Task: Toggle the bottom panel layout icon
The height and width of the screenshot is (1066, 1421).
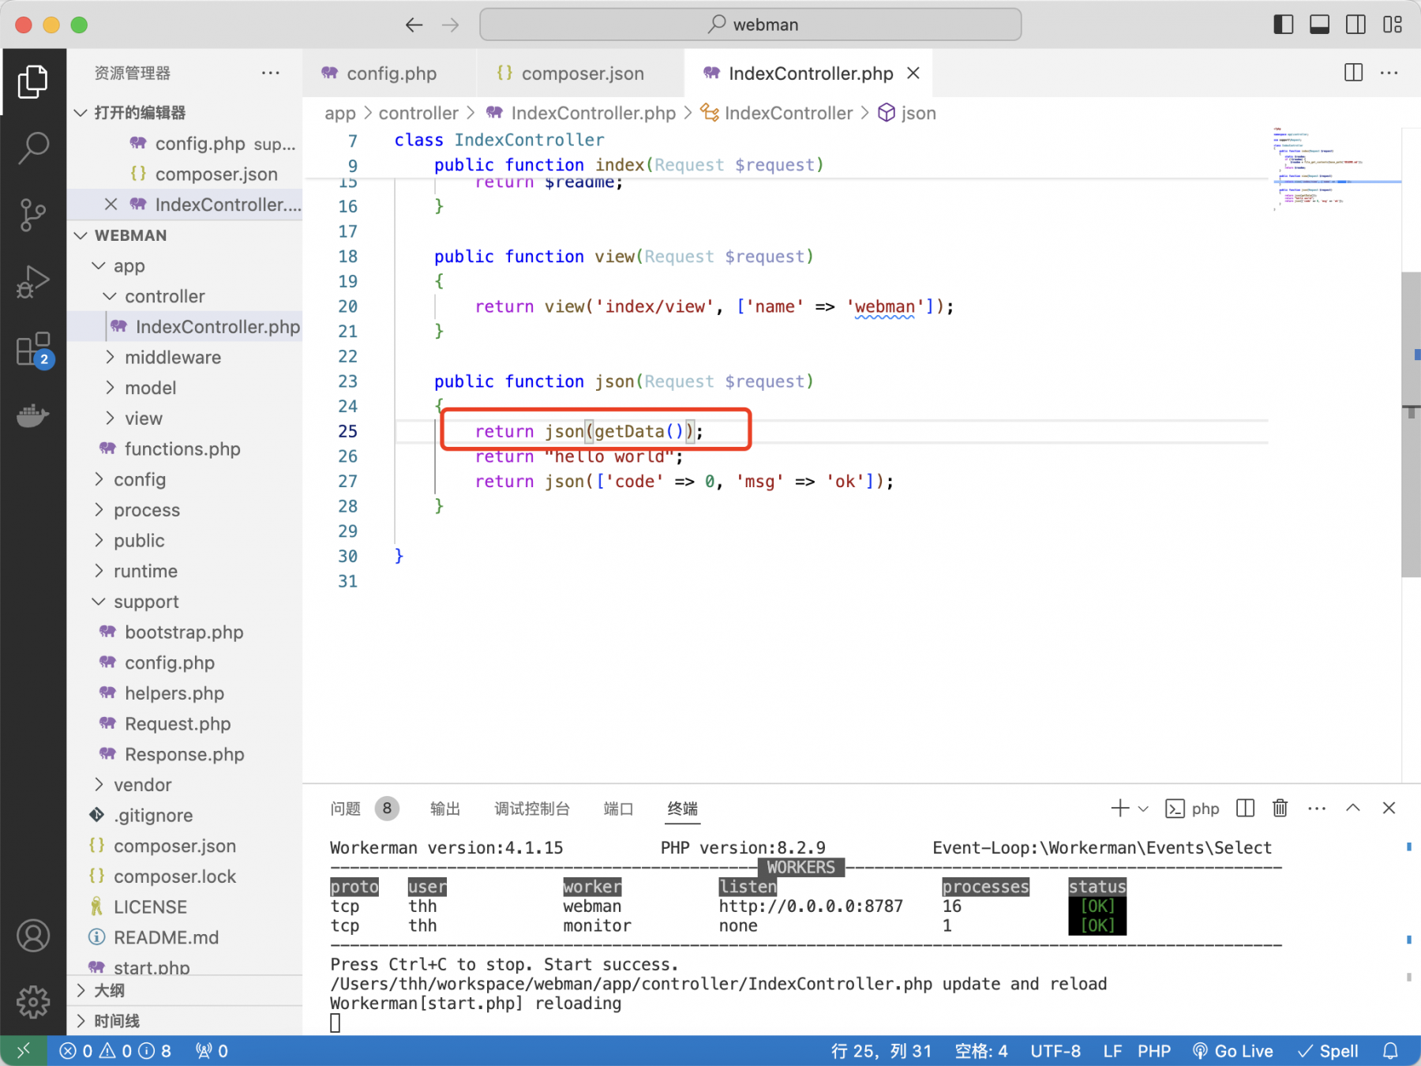Action: point(1319,24)
